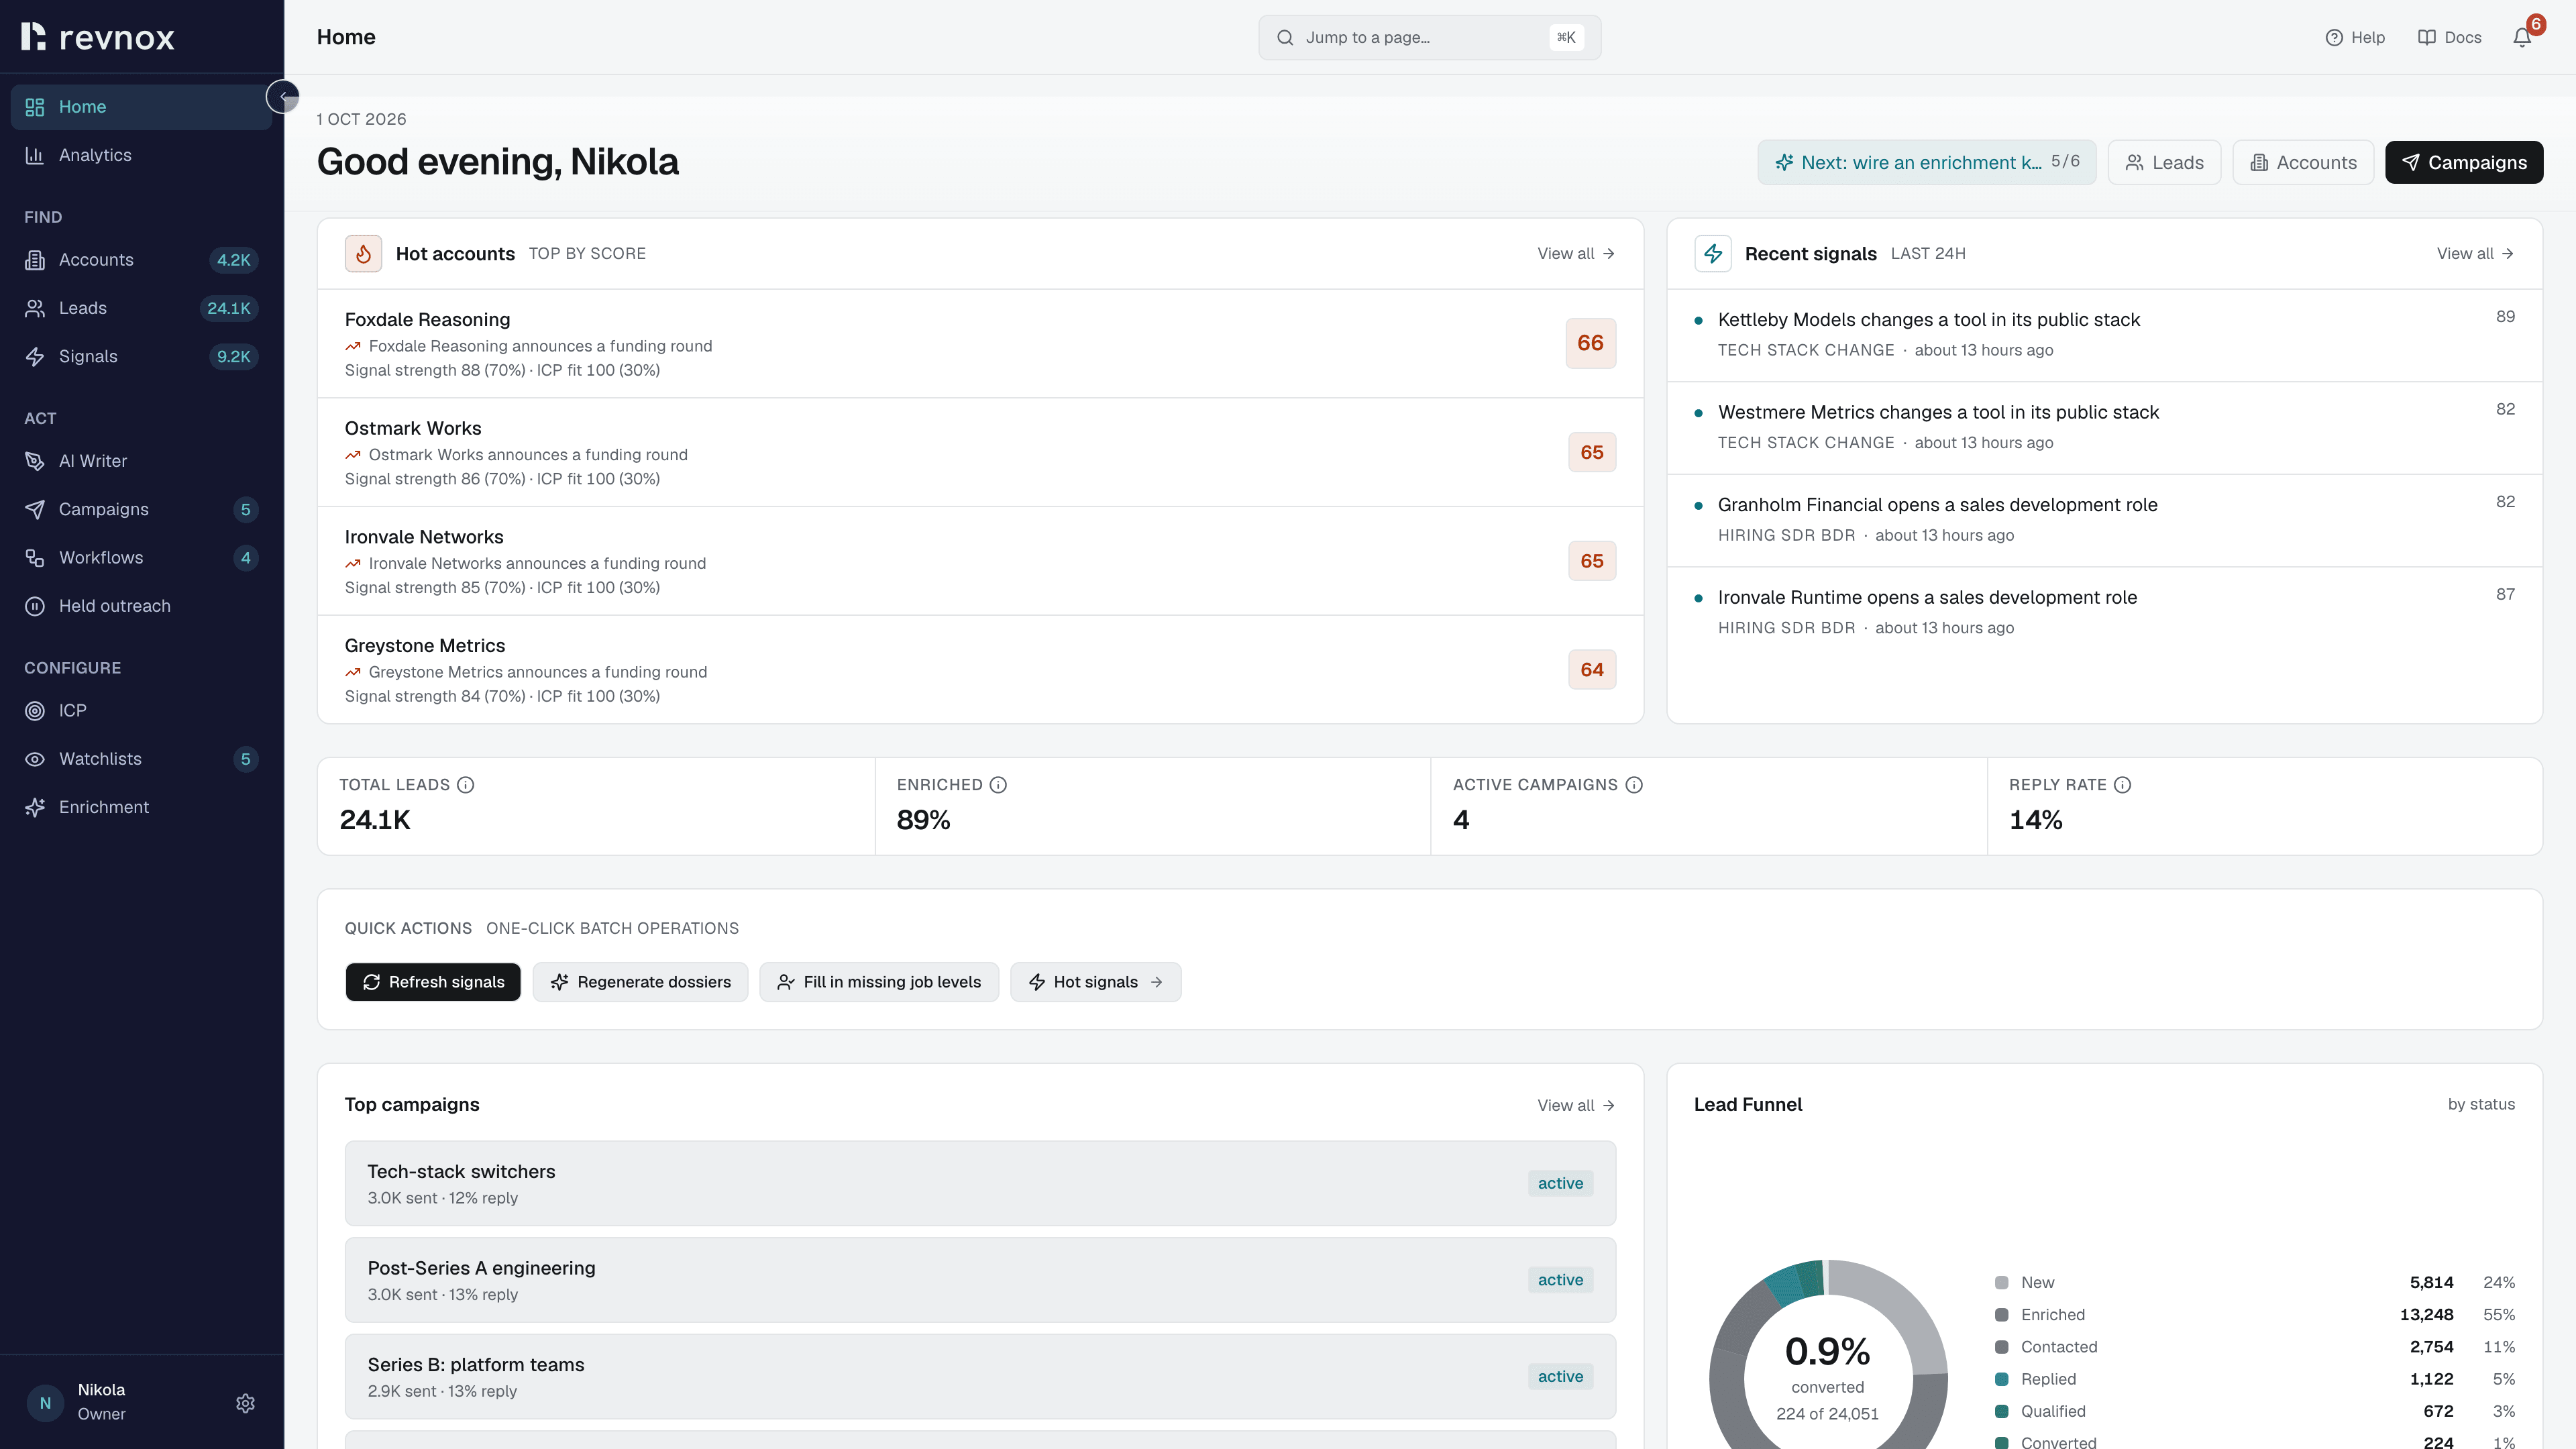The width and height of the screenshot is (2576, 1449).
Task: Click the Recent signals lightning icon
Action: pyautogui.click(x=1713, y=254)
